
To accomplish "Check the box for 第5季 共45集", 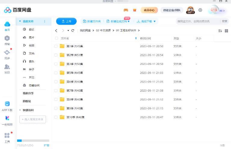I will click(x=56, y=73).
